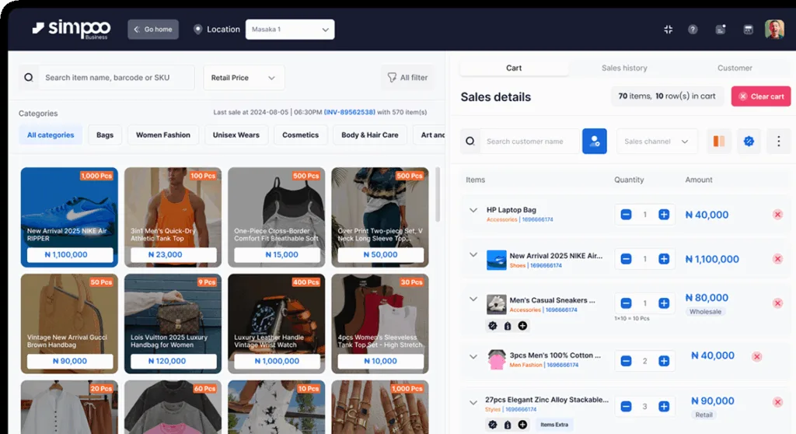Decrease New Arrival NIKE Air quantity
Image resolution: width=796 pixels, height=434 pixels.
626,259
